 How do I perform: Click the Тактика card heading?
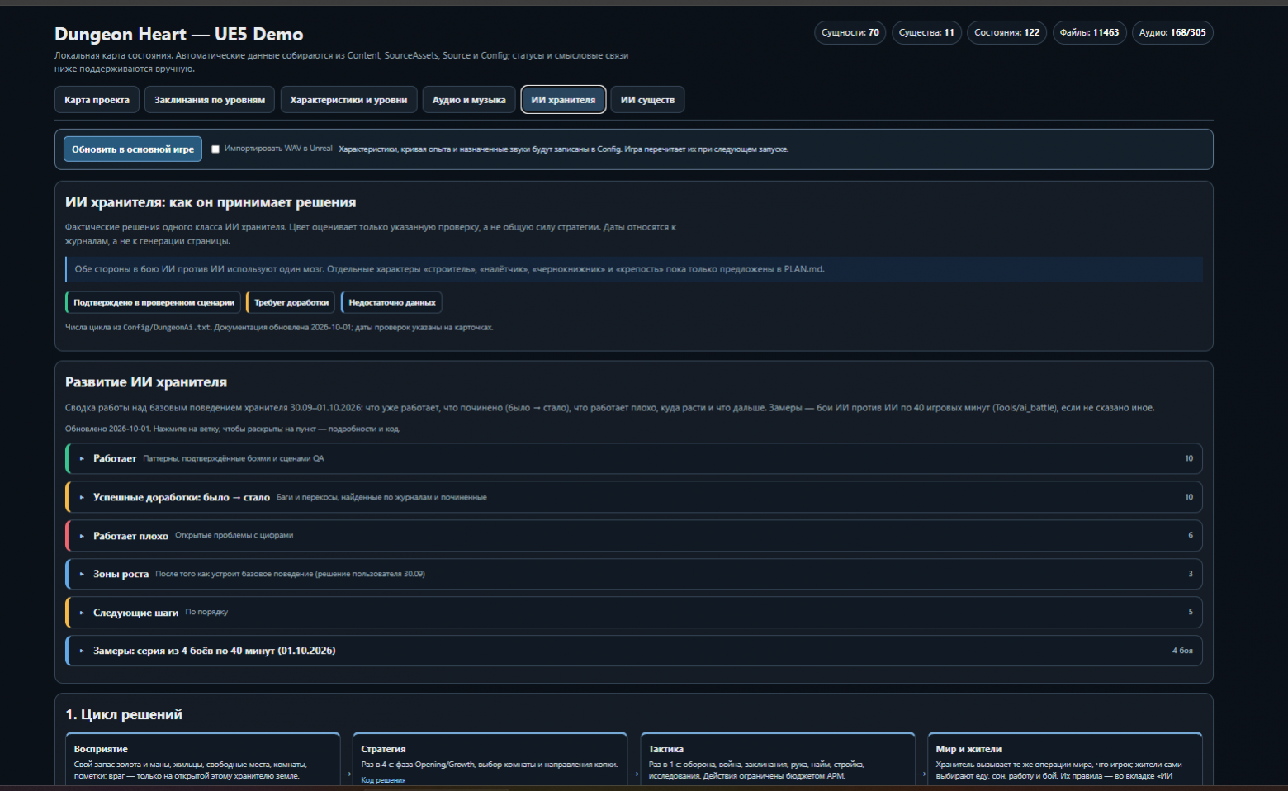pyautogui.click(x=665, y=749)
